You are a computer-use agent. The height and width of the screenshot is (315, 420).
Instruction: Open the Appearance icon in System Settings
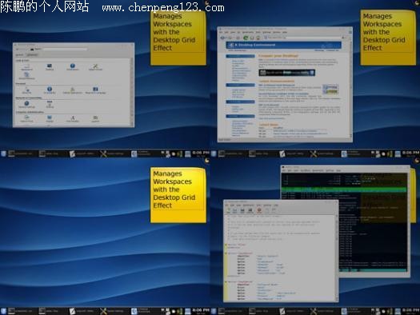click(26, 67)
